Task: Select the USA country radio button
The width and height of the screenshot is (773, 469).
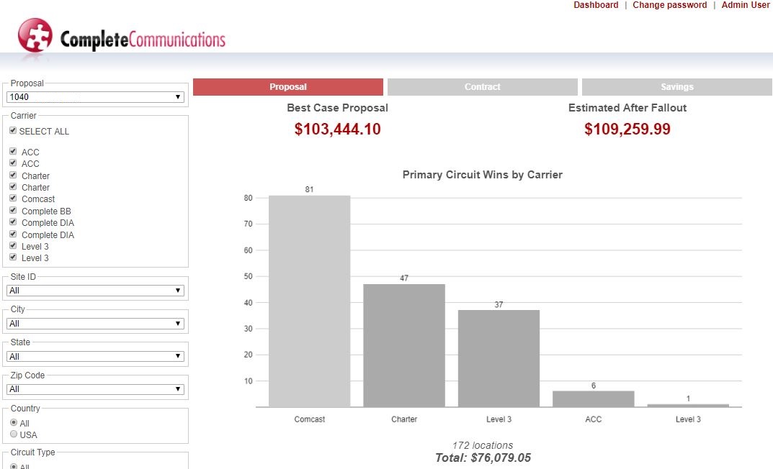Action: pos(14,434)
